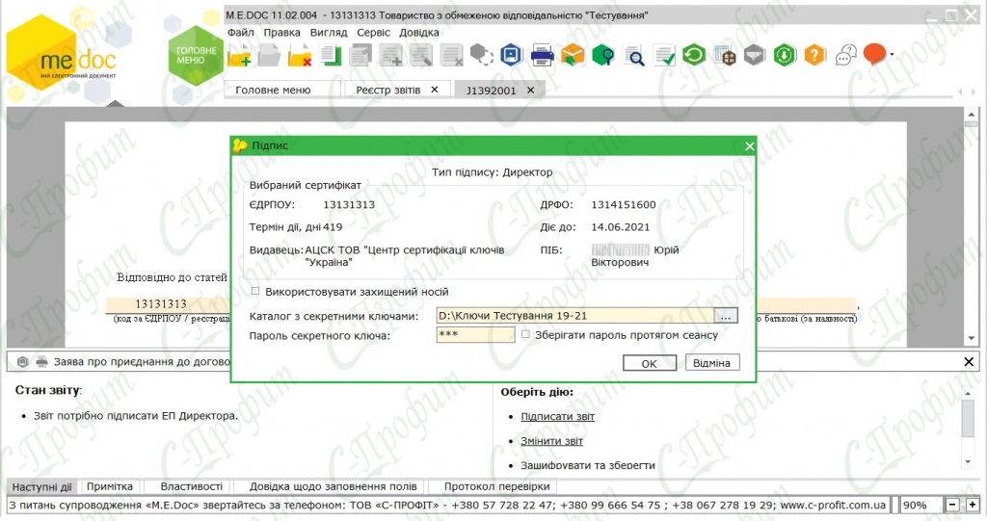Click the chat question bubbles icon
987x521 pixels.
click(x=846, y=55)
